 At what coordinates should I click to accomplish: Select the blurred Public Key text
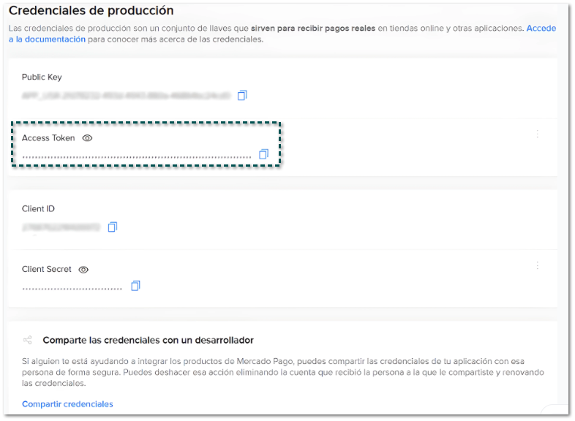[126, 96]
